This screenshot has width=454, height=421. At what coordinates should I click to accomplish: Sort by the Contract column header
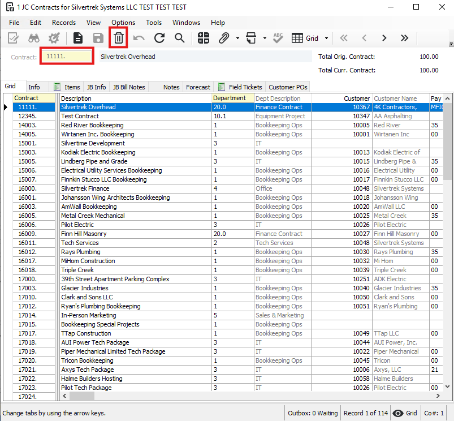pyautogui.click(x=34, y=98)
